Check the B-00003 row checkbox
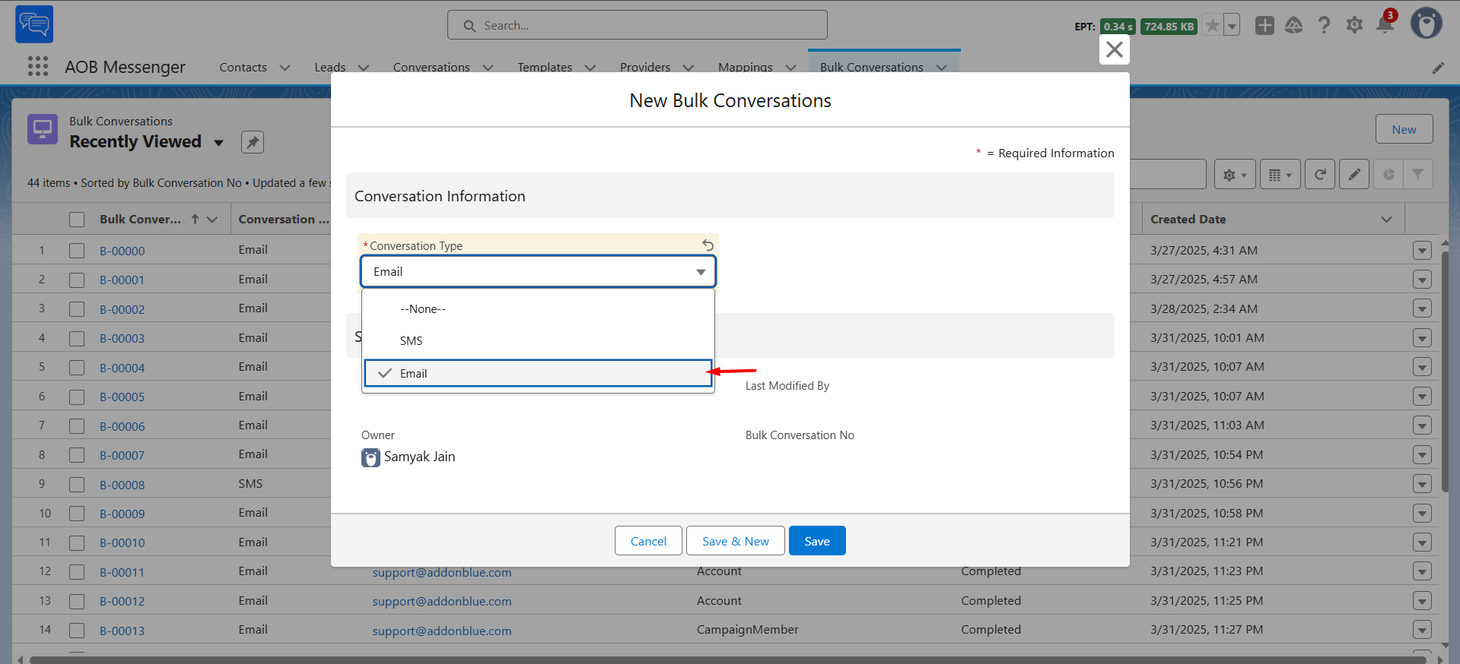Screen dimensions: 1460x664 tap(77, 338)
